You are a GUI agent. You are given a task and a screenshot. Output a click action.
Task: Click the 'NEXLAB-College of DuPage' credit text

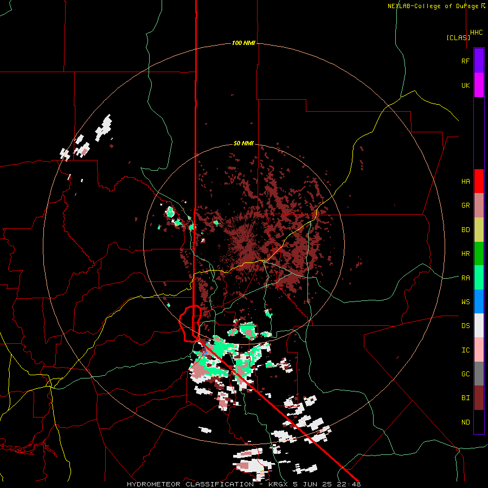[x=434, y=6]
